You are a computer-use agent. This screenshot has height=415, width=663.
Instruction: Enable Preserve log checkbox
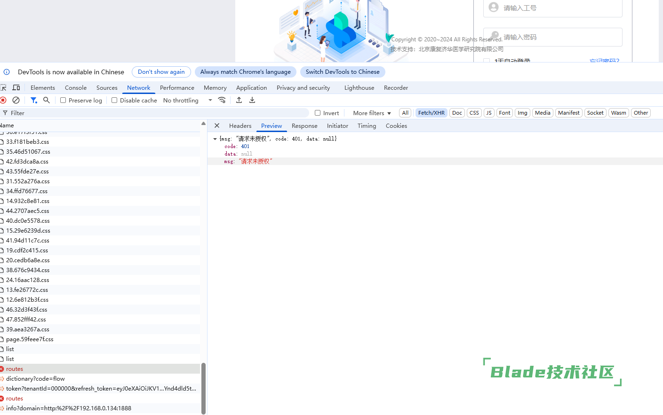[63, 100]
